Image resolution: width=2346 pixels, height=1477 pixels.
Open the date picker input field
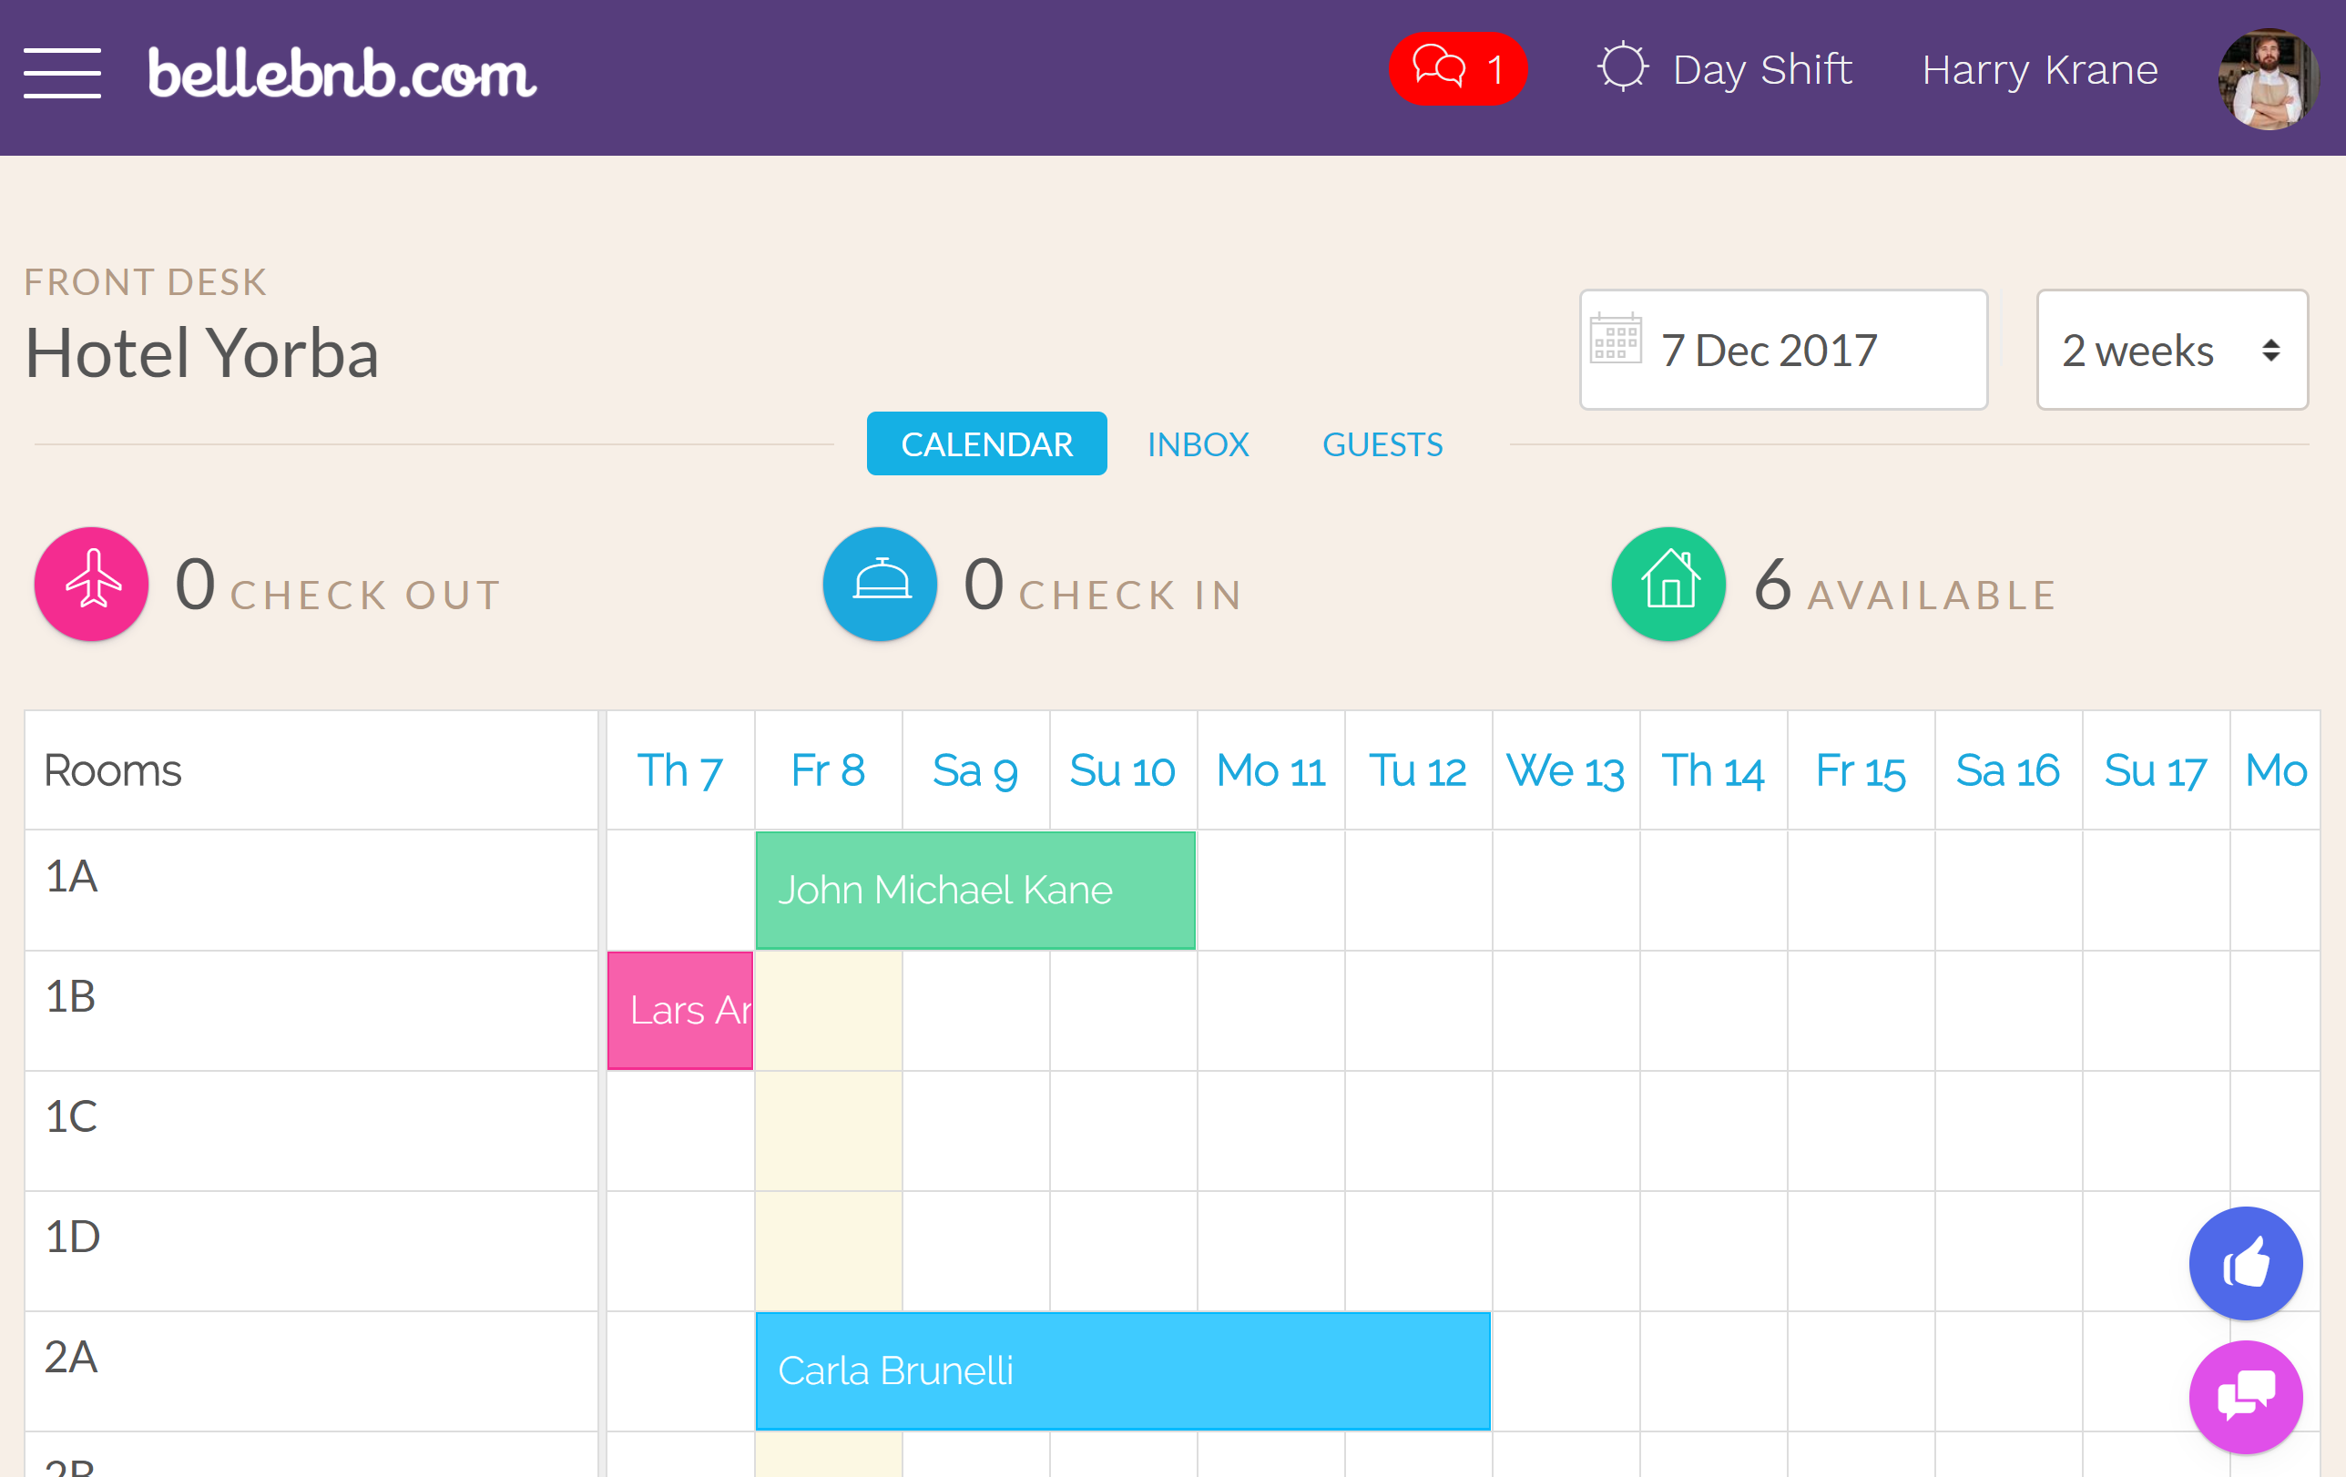1785,349
